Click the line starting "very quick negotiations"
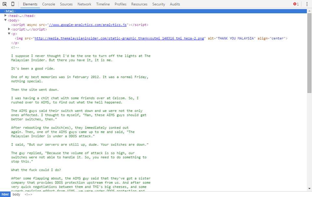The image size is (312, 197). pos(79,187)
